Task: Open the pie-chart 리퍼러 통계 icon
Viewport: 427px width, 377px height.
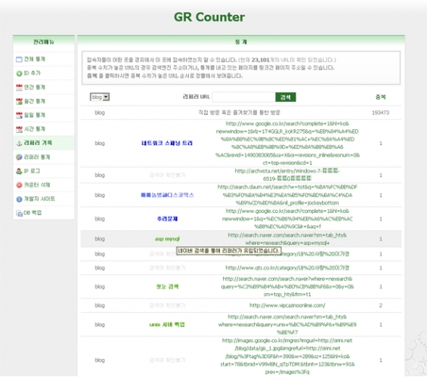Action: tap(19, 157)
